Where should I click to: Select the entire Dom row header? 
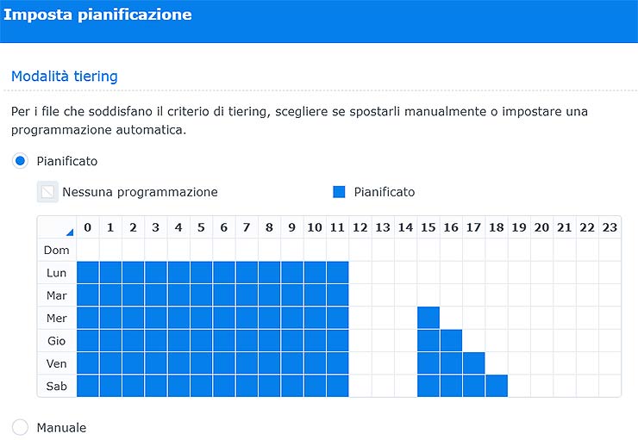click(57, 250)
